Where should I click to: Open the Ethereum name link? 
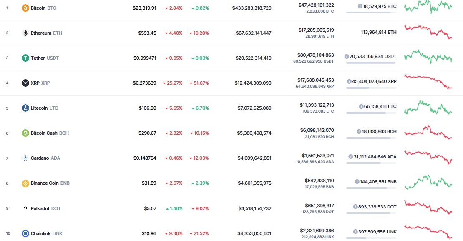click(41, 33)
